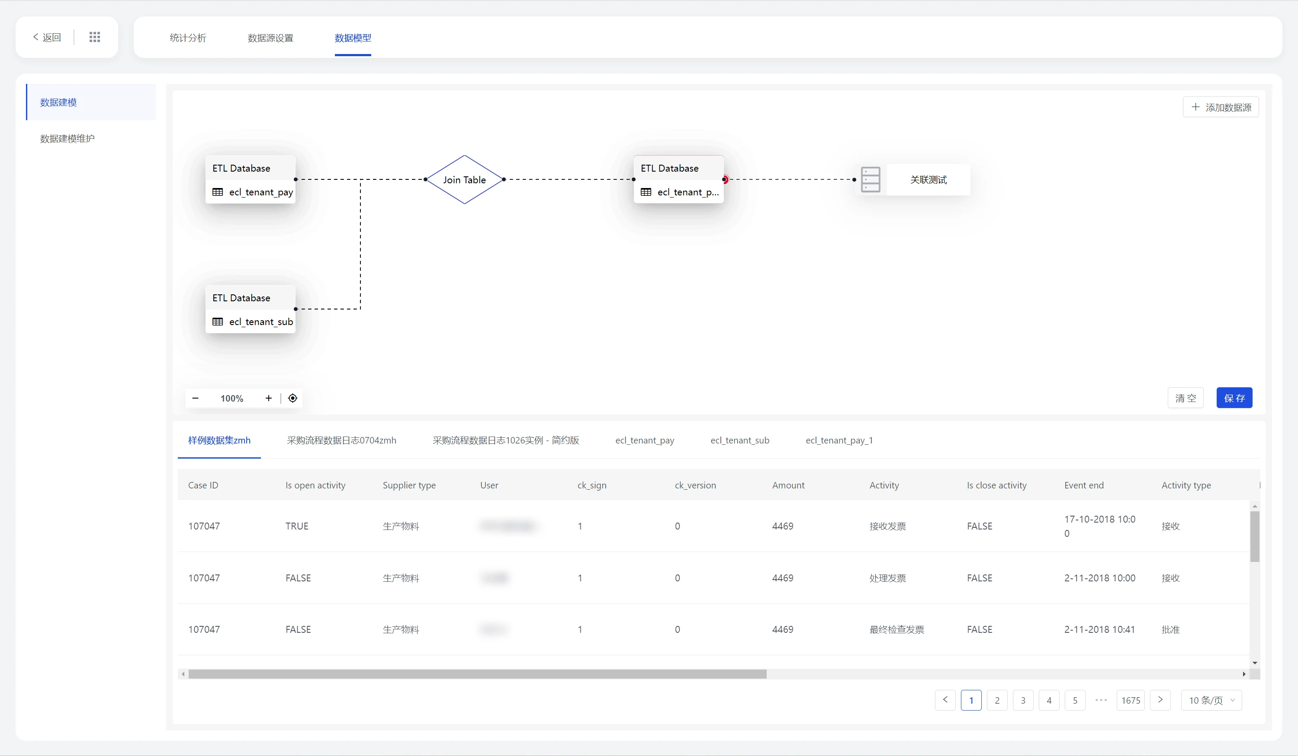Go back with 返回 button

coord(47,37)
